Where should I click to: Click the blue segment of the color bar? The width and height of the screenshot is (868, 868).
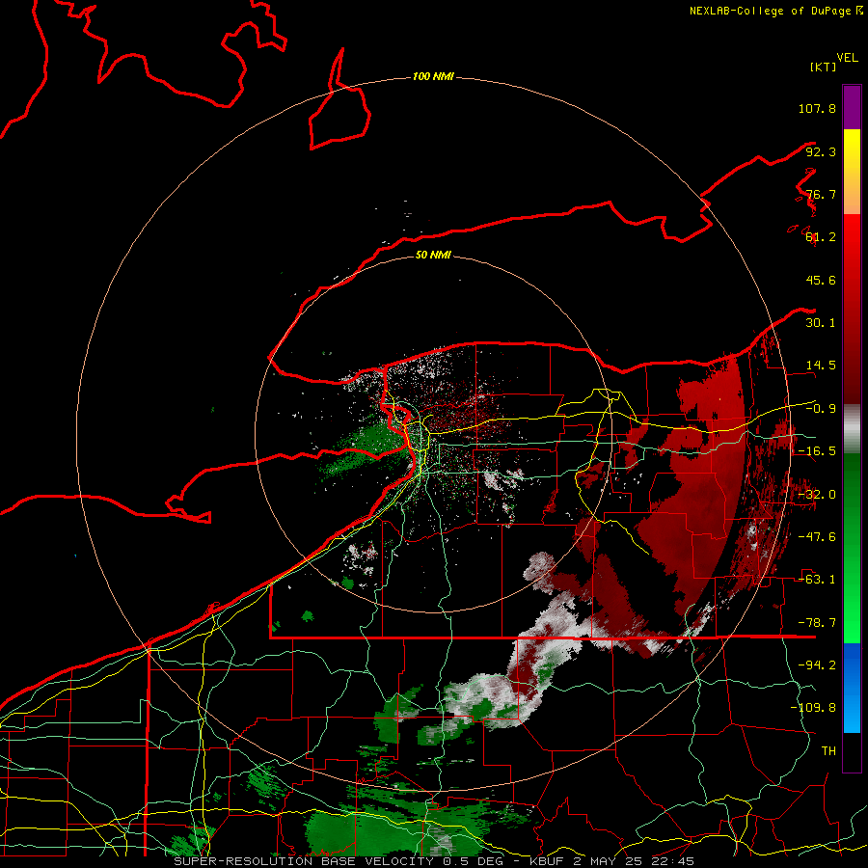(852, 688)
